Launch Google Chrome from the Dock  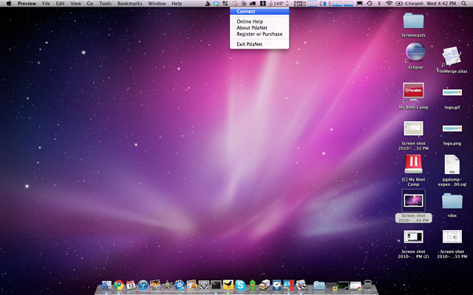click(118, 285)
